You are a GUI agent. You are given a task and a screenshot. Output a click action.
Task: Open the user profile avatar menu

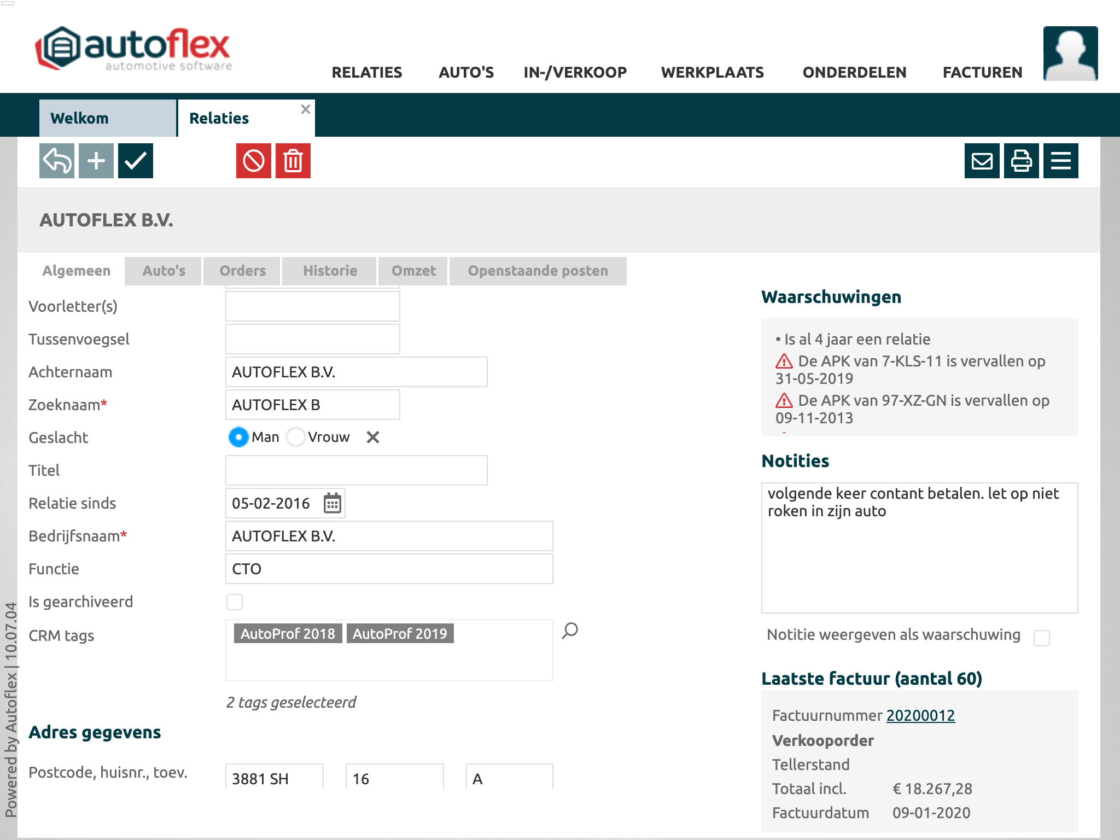(1070, 54)
